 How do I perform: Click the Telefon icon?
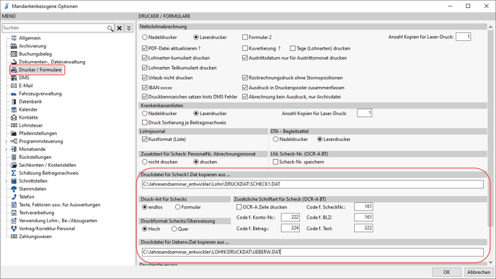[x=14, y=196]
